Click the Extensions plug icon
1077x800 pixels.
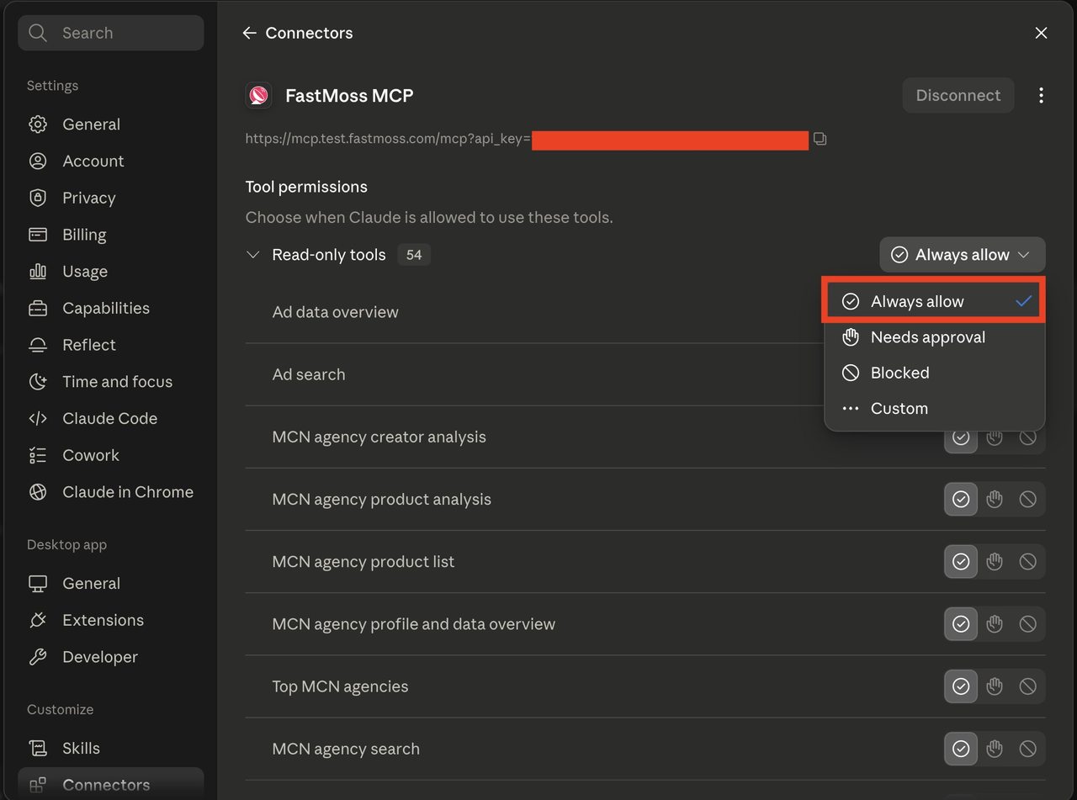point(38,620)
